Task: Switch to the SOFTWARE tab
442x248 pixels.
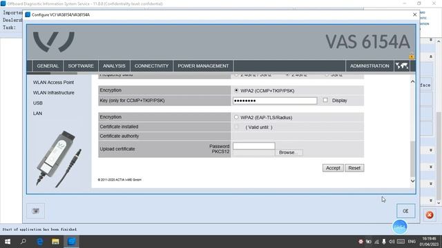Action: [x=81, y=66]
